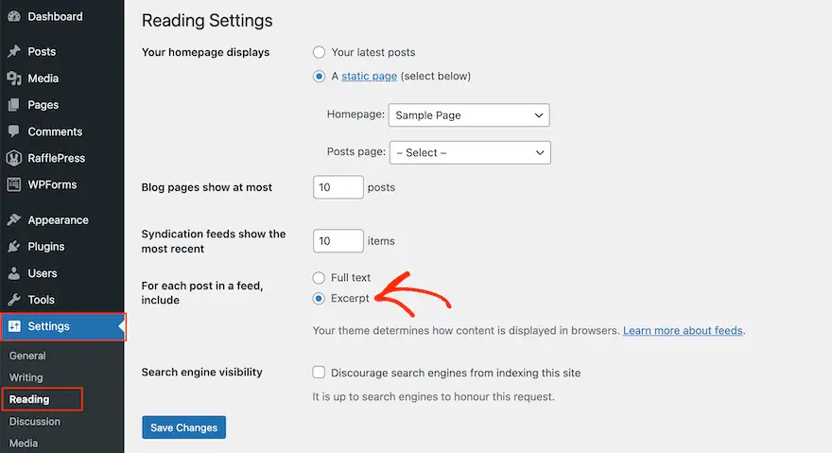Open Reading settings submenu
Image resolution: width=832 pixels, height=453 pixels.
pyautogui.click(x=29, y=399)
